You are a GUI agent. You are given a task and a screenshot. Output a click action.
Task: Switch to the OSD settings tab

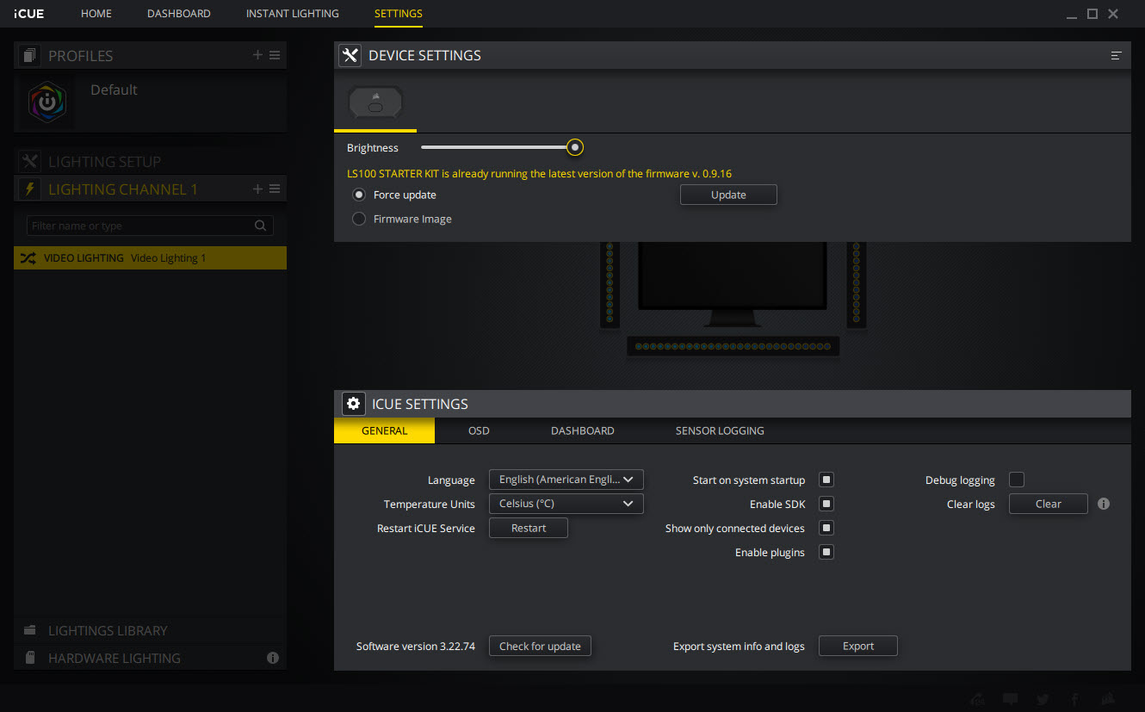coord(479,430)
